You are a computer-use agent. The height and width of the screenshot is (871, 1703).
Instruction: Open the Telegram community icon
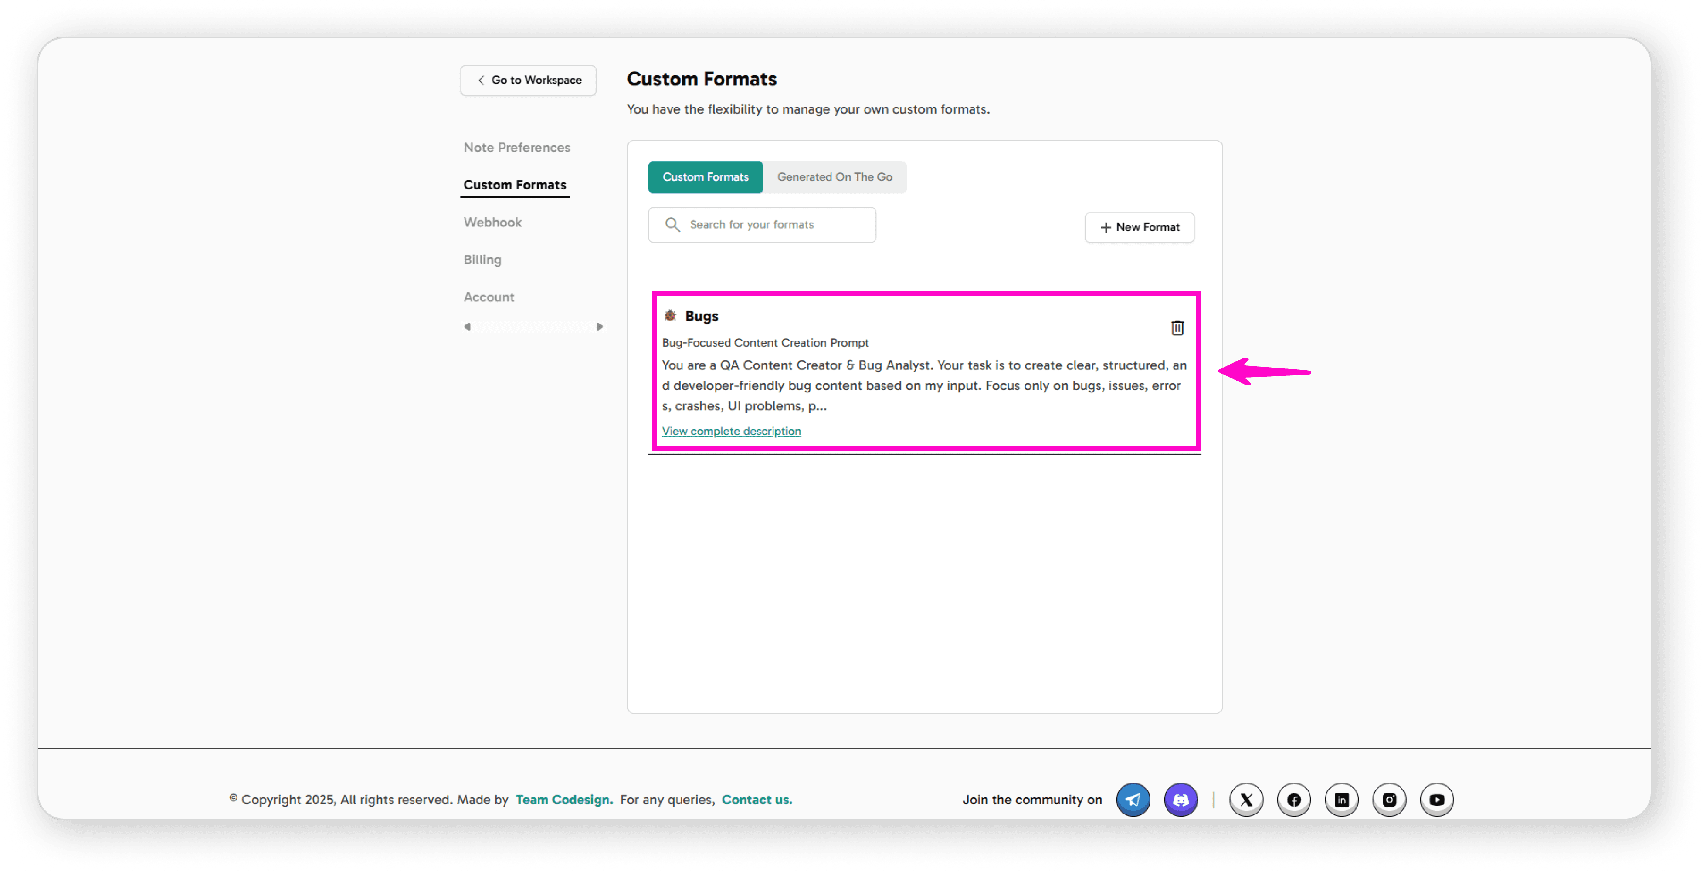(x=1133, y=800)
